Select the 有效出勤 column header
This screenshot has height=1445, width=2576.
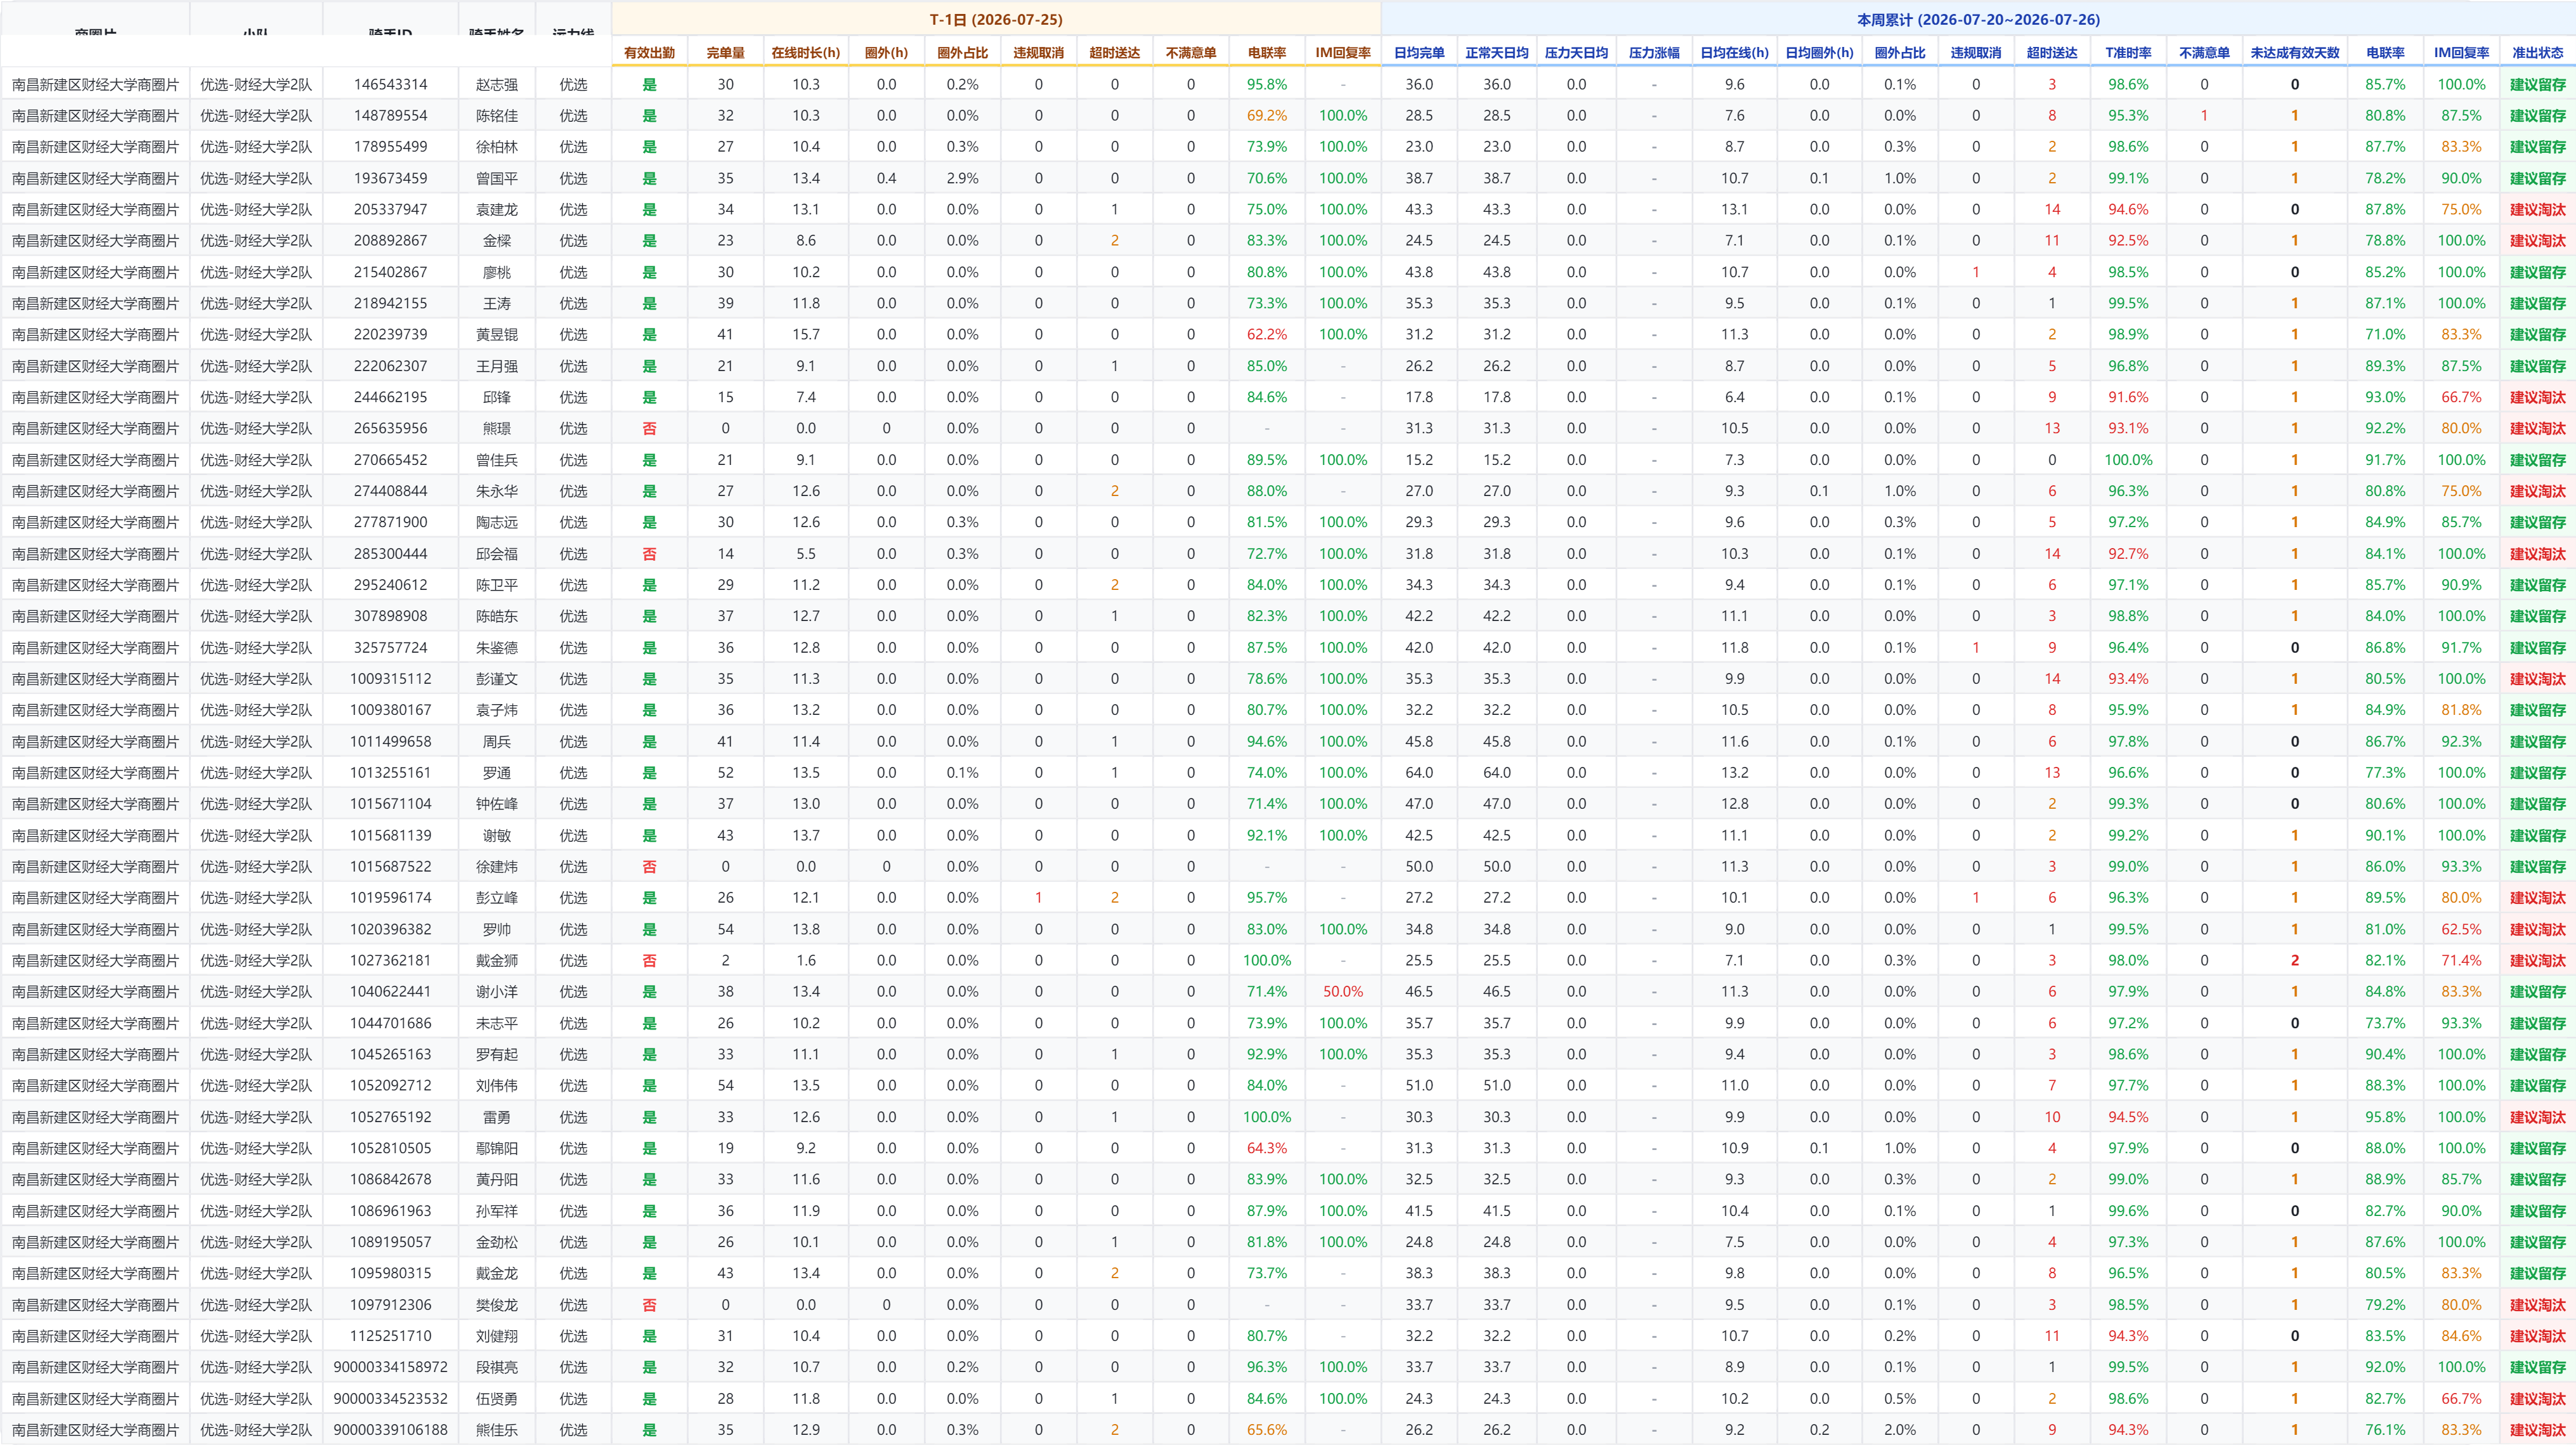click(x=649, y=53)
